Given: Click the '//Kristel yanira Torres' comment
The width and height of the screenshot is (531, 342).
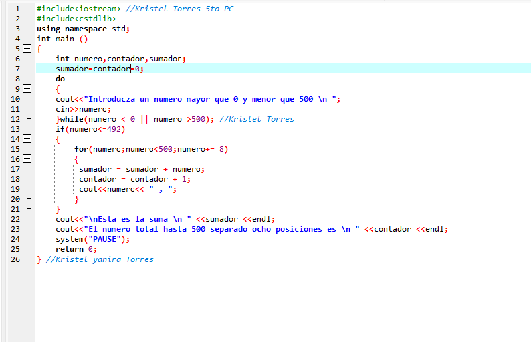Looking at the screenshot, I should click(x=100, y=259).
